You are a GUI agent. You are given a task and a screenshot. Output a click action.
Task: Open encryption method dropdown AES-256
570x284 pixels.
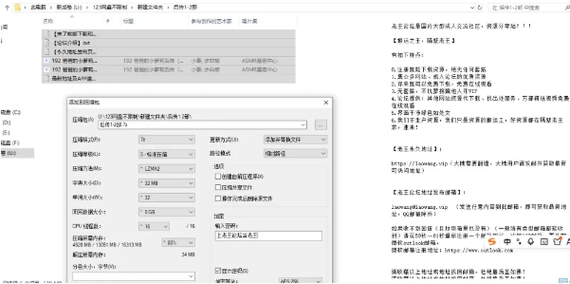(x=300, y=281)
